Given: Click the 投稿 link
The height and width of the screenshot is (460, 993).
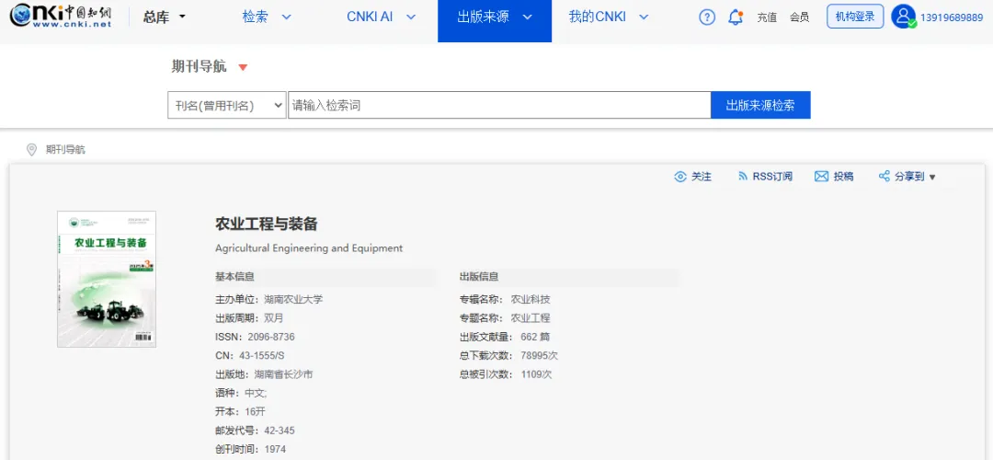Looking at the screenshot, I should click(843, 177).
